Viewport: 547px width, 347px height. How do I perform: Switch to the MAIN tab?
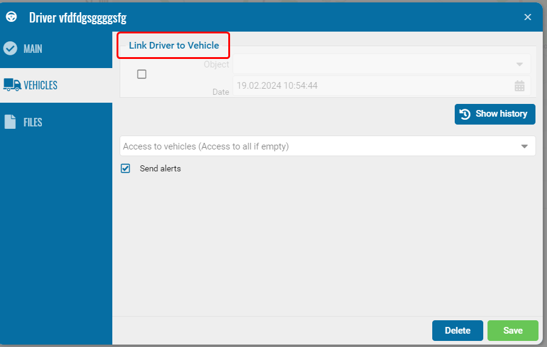tap(33, 49)
